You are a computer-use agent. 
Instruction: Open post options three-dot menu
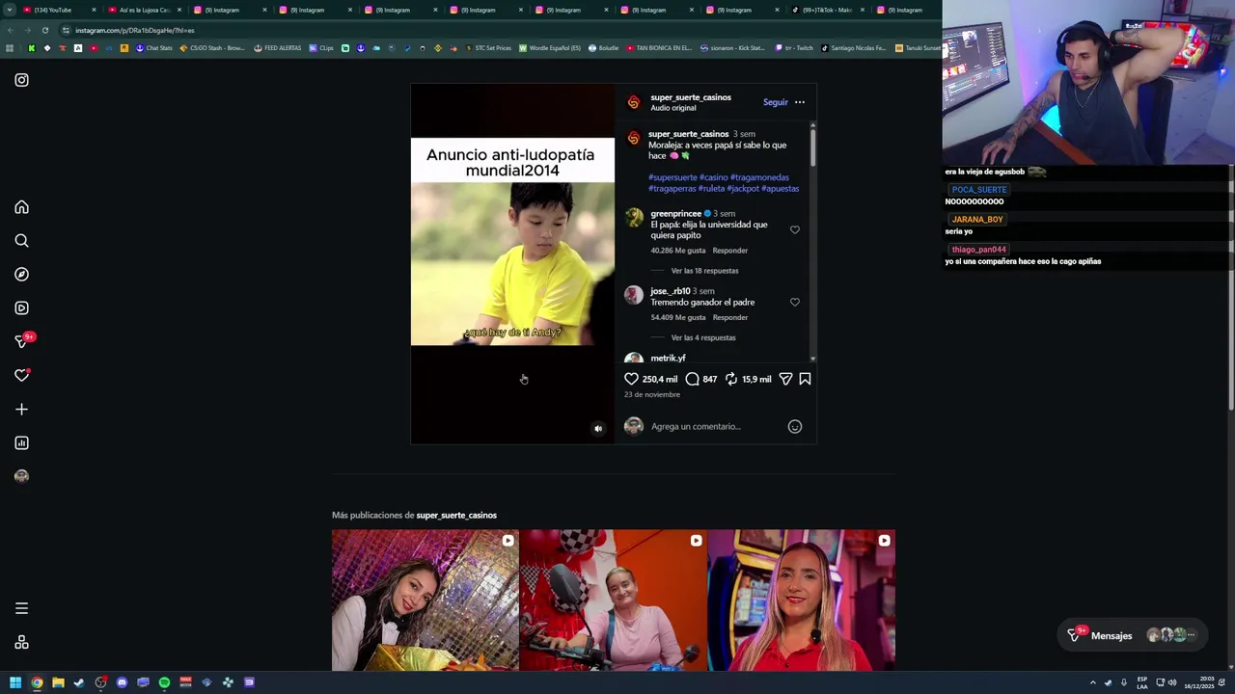point(799,102)
